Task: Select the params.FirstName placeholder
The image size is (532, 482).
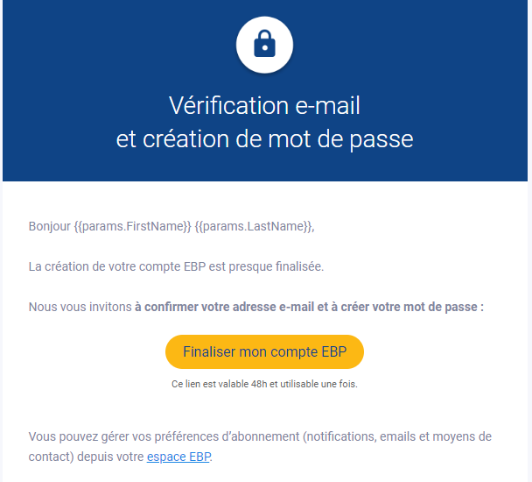Action: tap(136, 227)
